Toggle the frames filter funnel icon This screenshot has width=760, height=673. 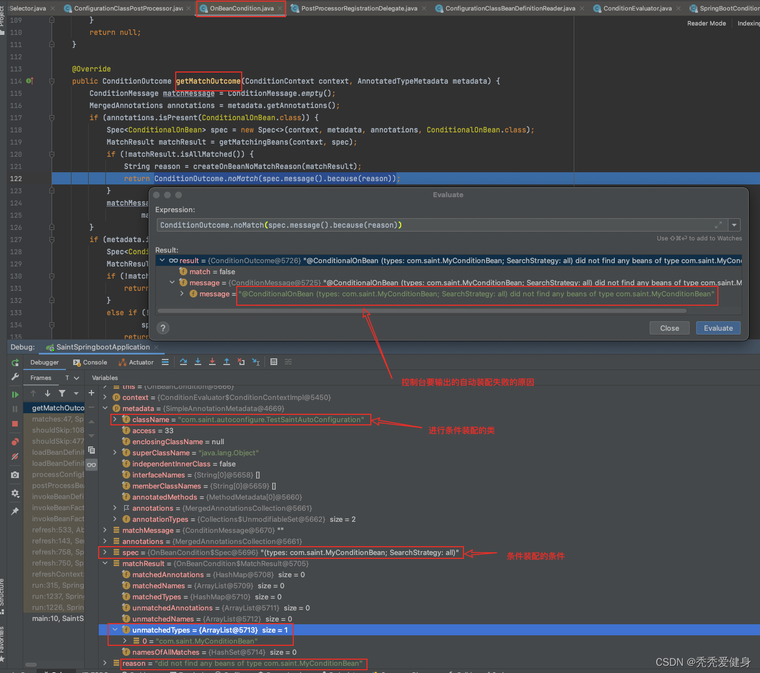point(62,393)
